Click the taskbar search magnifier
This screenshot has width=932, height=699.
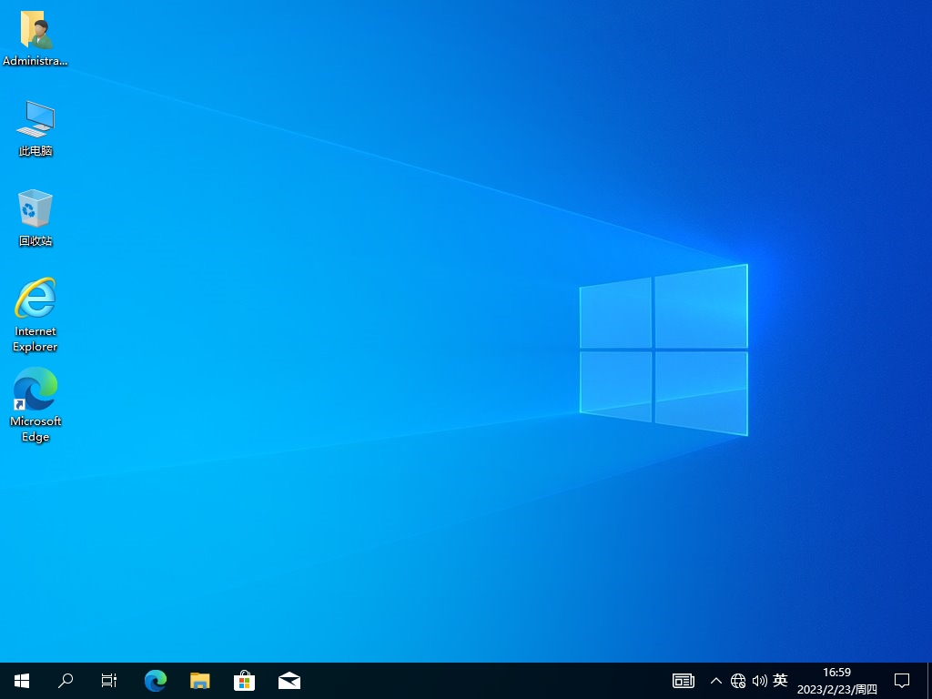pos(66,681)
